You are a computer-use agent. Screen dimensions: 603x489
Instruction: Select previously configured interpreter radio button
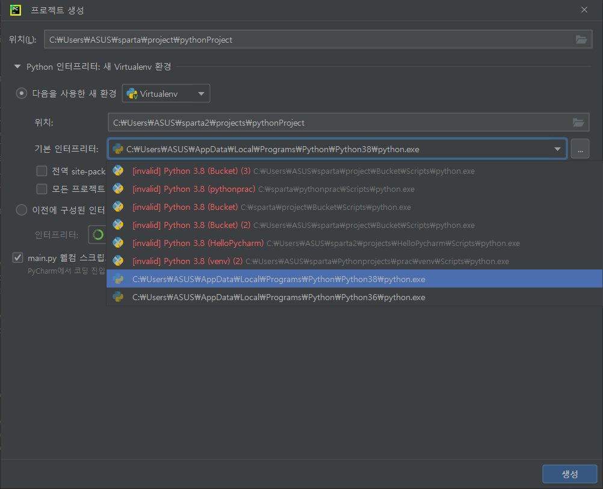click(22, 210)
